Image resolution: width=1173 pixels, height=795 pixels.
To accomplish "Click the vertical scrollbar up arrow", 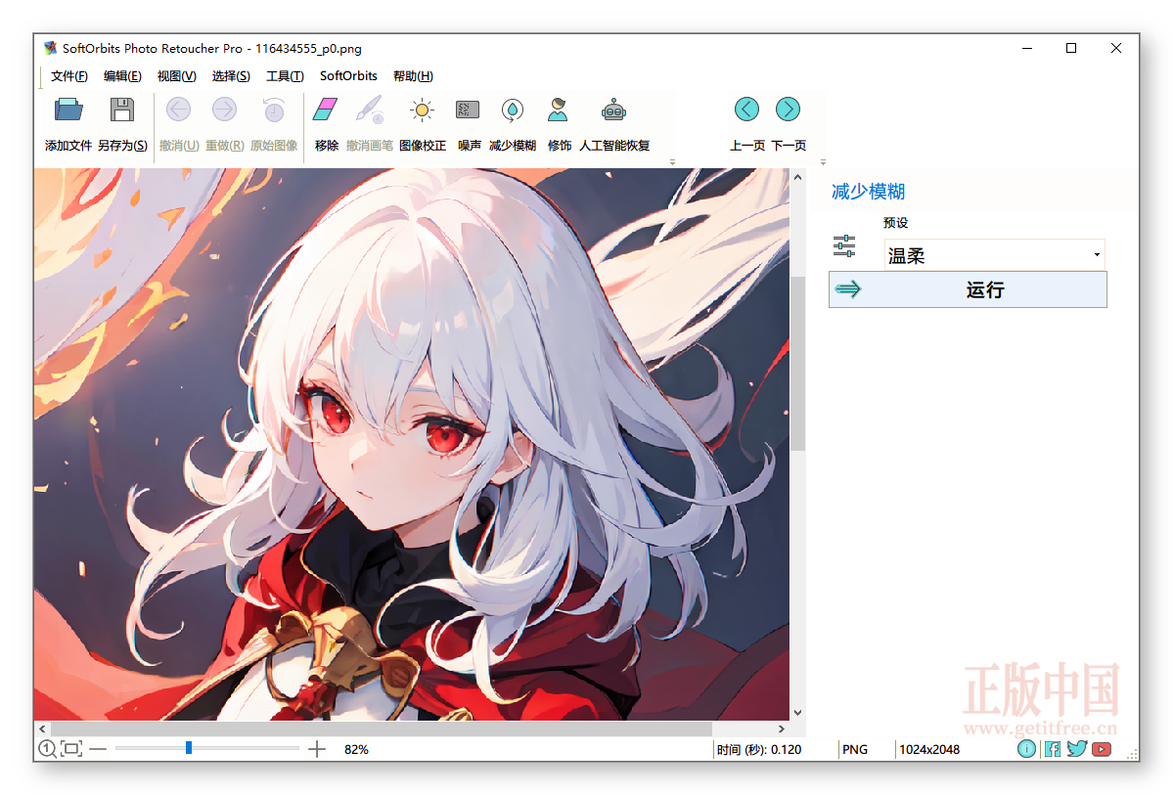I will (x=797, y=177).
